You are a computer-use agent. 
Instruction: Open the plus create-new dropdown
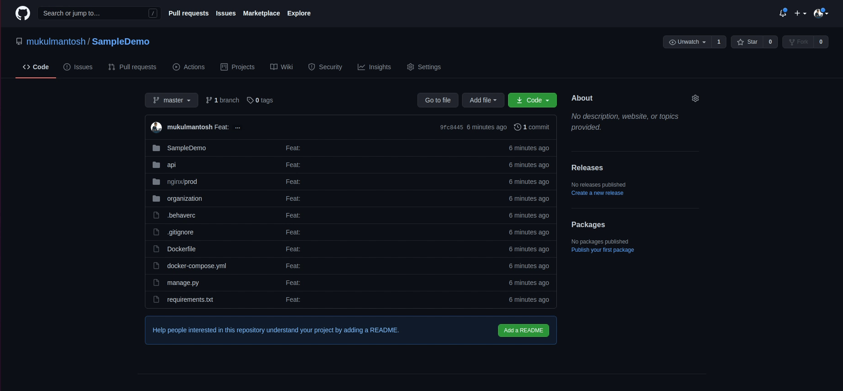(800, 13)
